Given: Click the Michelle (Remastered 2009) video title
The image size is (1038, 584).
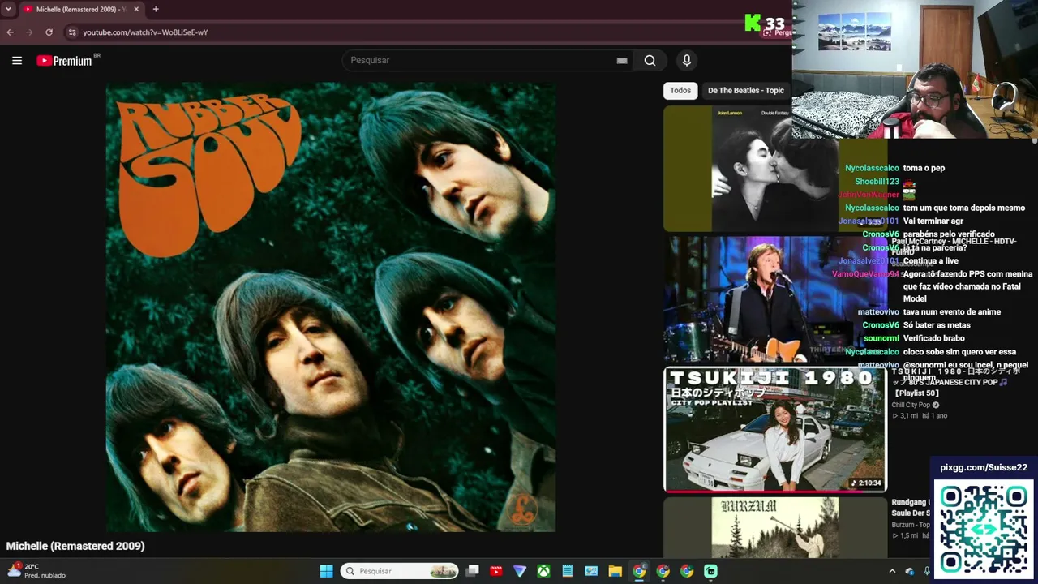Looking at the screenshot, I should [75, 546].
